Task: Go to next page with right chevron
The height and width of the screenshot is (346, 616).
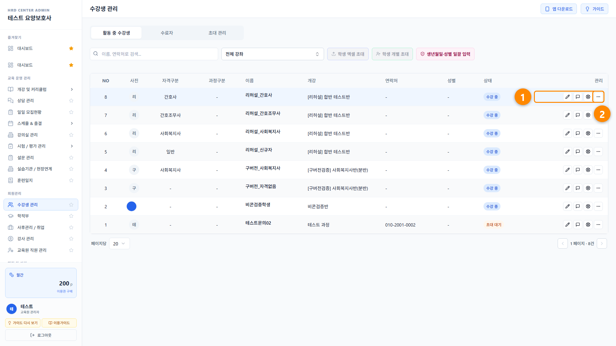Action: [602, 243]
